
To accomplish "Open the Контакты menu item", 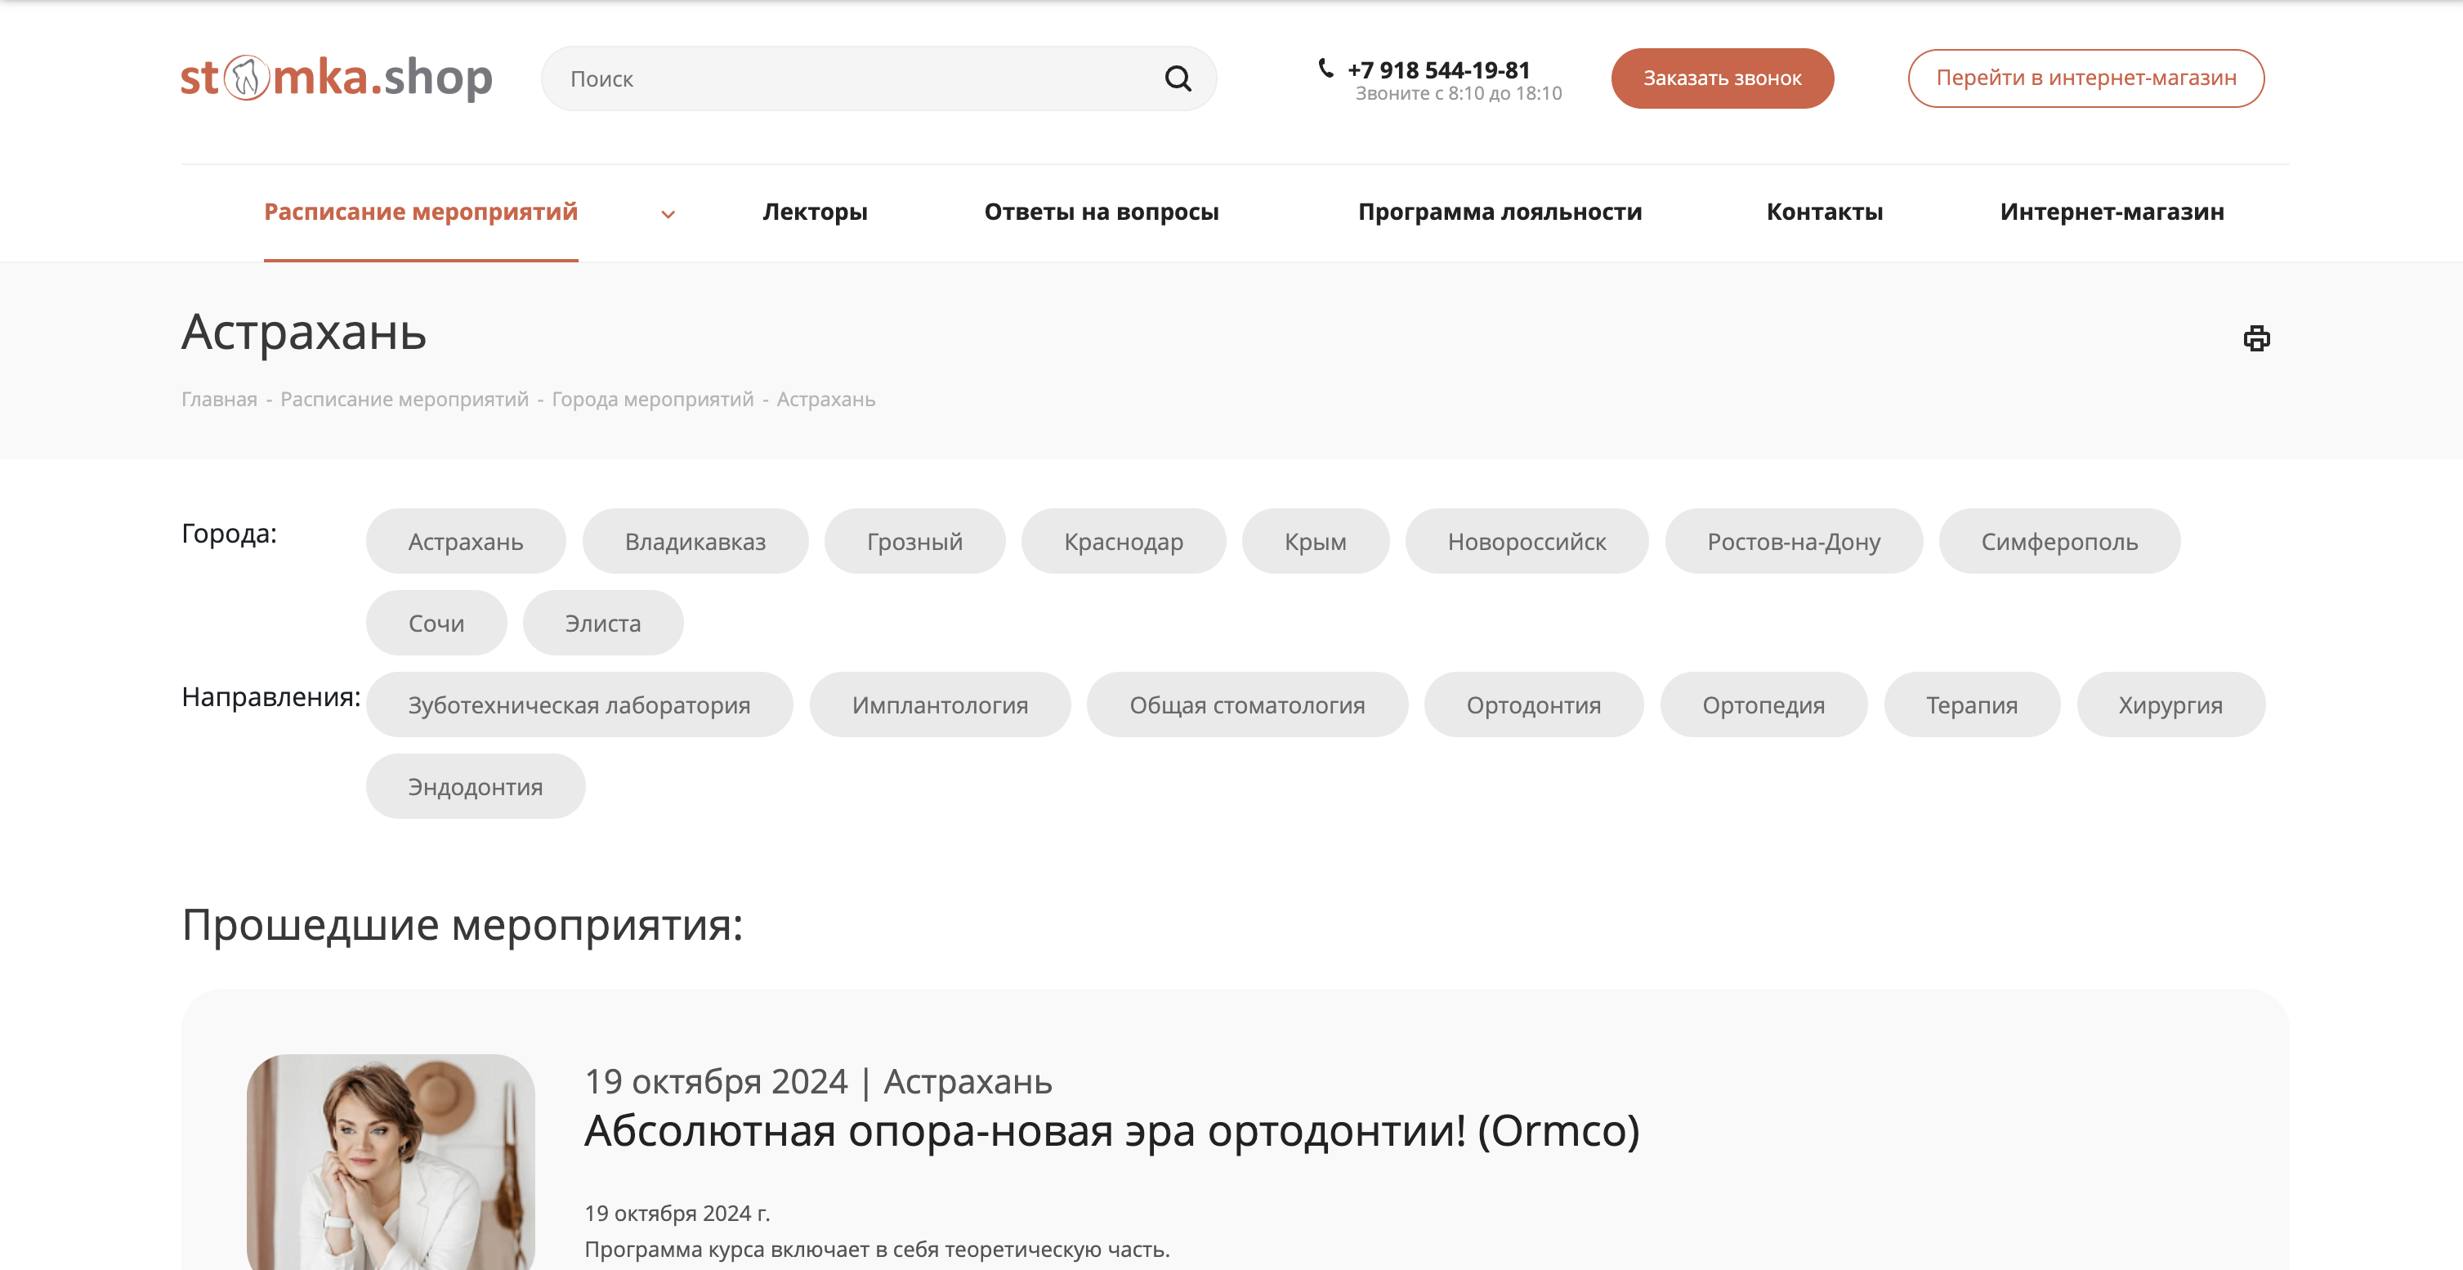I will [x=1824, y=212].
